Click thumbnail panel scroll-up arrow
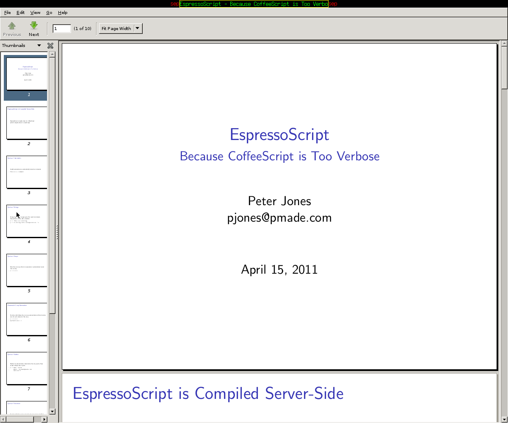 click(x=52, y=54)
